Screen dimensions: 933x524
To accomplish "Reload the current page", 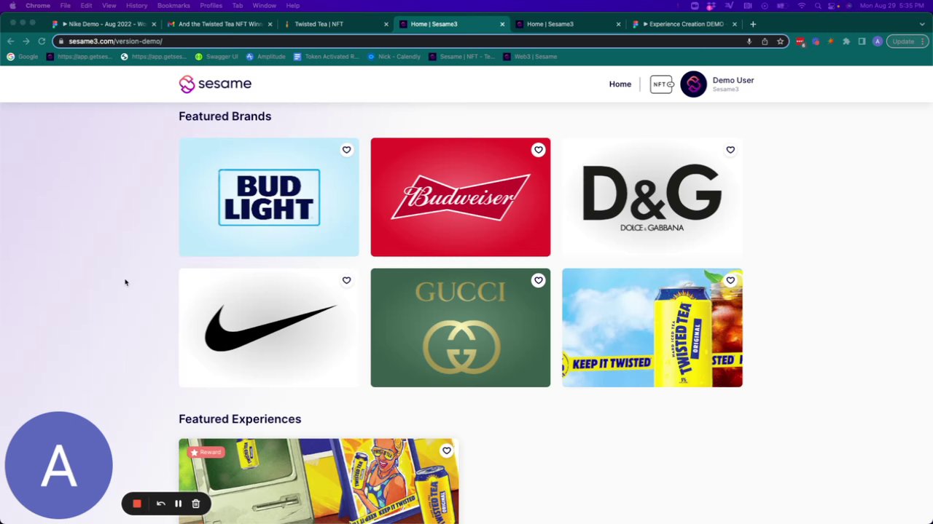I will coord(42,41).
